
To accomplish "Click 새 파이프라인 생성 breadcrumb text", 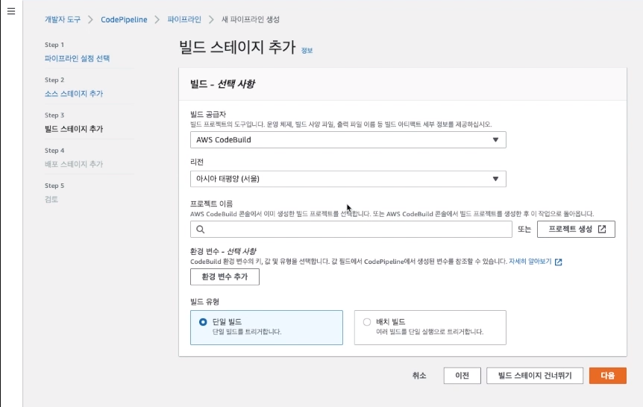I will point(250,19).
